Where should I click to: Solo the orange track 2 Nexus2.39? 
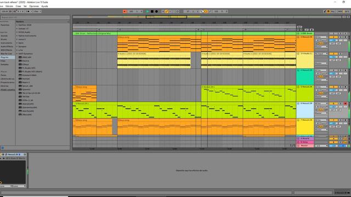[341, 37]
